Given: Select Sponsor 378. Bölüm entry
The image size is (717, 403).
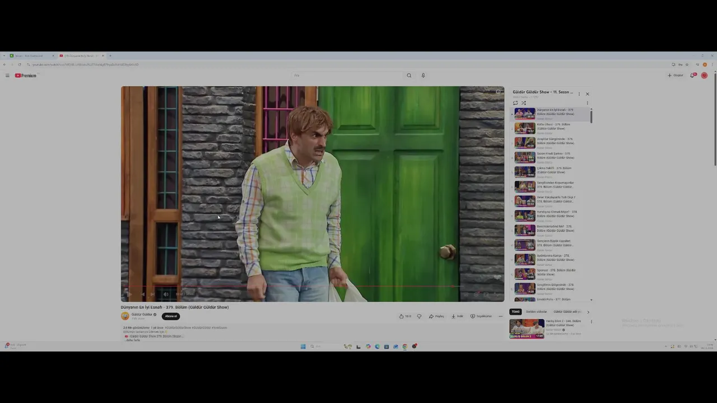Looking at the screenshot, I should coord(551,274).
